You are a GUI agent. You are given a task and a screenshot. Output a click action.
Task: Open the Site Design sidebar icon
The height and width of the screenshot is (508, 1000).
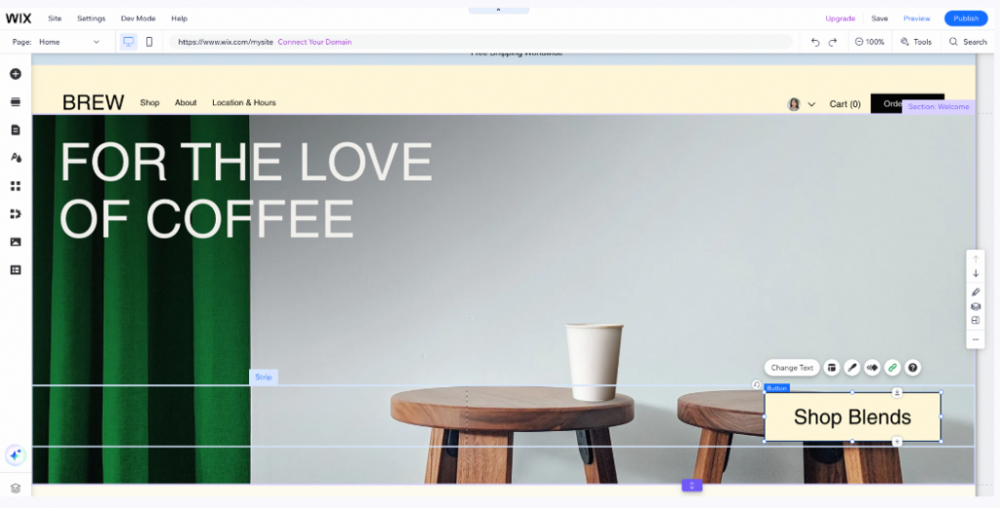click(16, 158)
